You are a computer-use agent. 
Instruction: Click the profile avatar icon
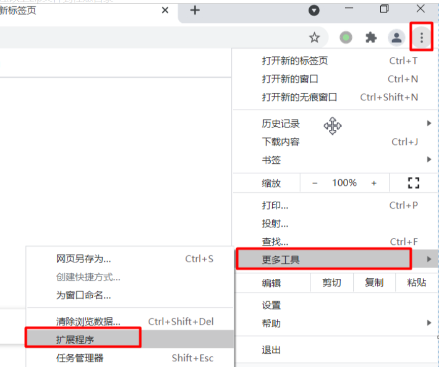396,38
